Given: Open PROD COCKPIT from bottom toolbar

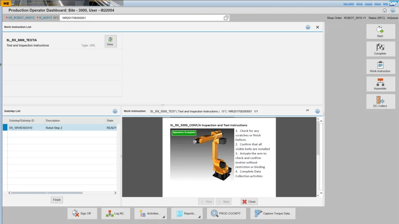Looking at the screenshot, I should [x=226, y=213].
